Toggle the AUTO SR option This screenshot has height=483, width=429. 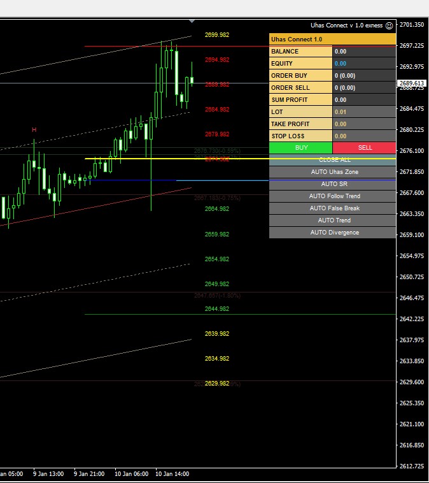tap(333, 184)
